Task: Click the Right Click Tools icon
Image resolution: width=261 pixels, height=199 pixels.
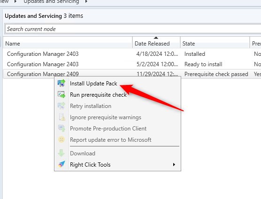Action: 61,164
